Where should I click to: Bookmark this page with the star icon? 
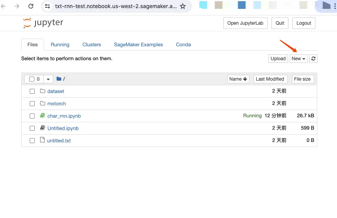183,6
